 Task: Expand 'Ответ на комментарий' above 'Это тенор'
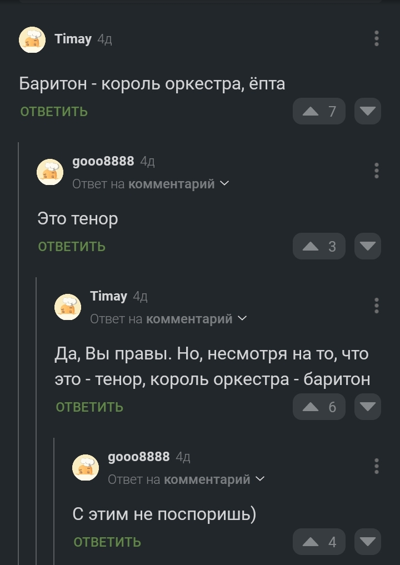151,184
